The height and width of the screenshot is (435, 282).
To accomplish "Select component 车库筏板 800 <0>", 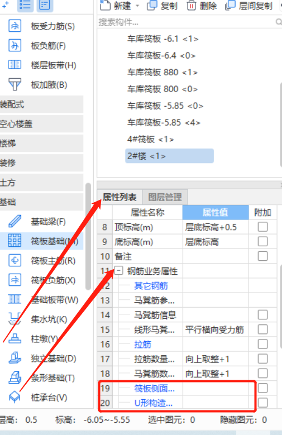I will (162, 89).
